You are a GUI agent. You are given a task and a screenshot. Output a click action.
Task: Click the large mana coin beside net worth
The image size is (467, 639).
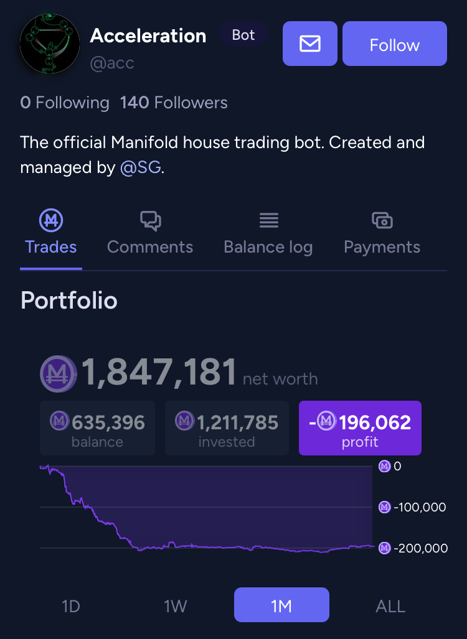click(59, 374)
